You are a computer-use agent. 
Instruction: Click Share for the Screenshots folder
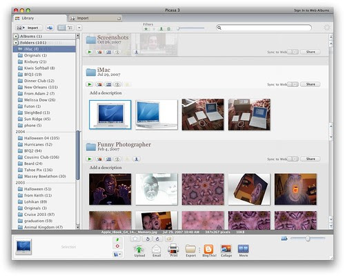click(x=310, y=52)
